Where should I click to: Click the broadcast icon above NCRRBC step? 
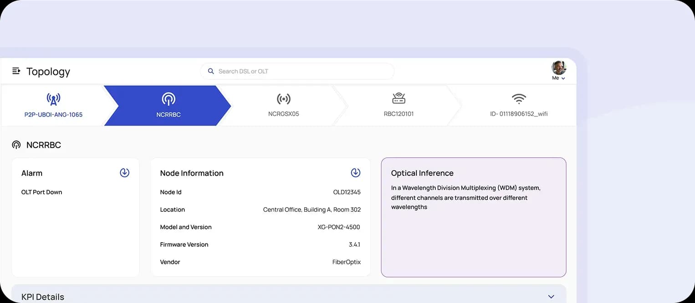(169, 99)
